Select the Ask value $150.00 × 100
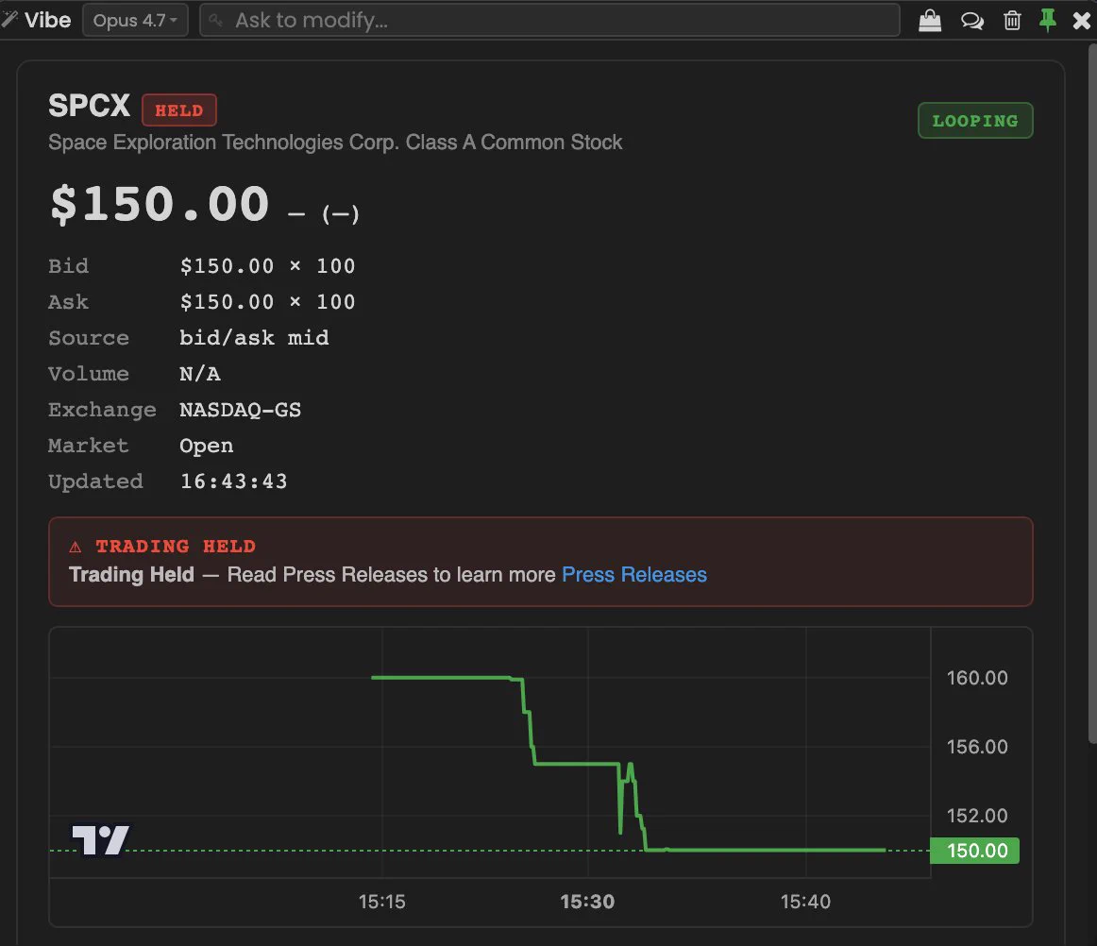The width and height of the screenshot is (1097, 946). 267,302
